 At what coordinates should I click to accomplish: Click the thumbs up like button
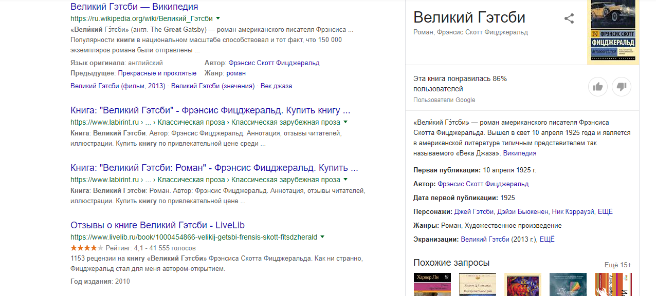598,87
